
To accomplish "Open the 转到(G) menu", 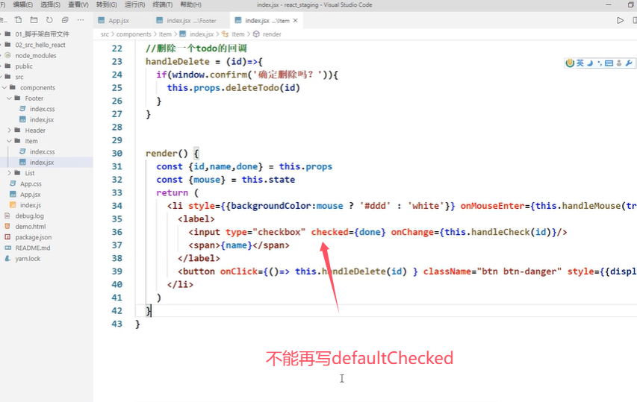I will [107, 5].
